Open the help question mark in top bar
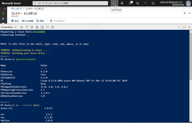 pos(145,3)
